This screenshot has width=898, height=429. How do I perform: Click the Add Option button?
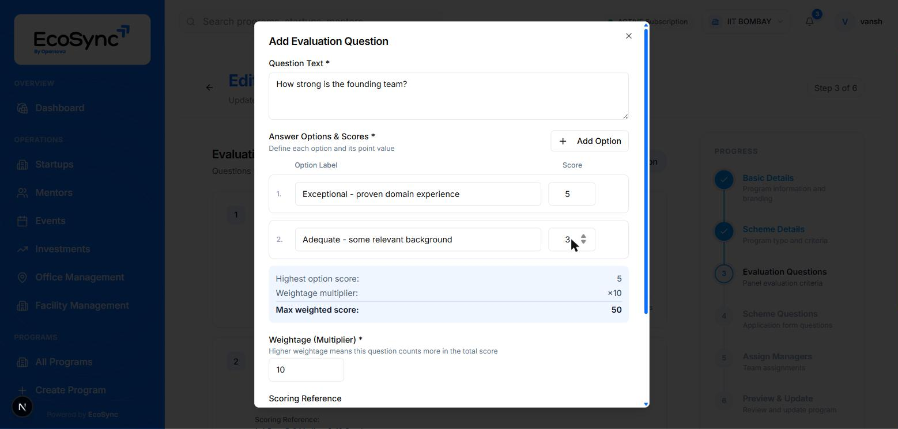click(x=589, y=141)
